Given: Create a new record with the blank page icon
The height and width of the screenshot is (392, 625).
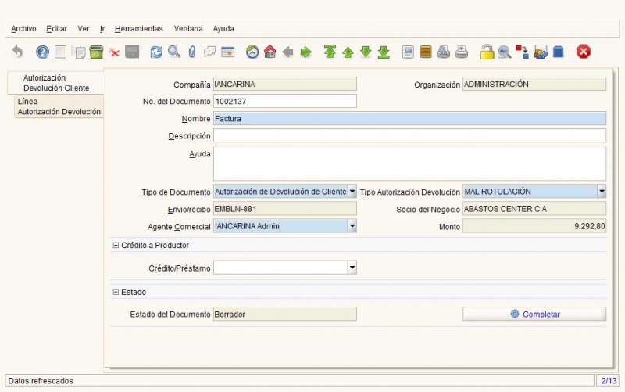Looking at the screenshot, I should pyautogui.click(x=61, y=52).
